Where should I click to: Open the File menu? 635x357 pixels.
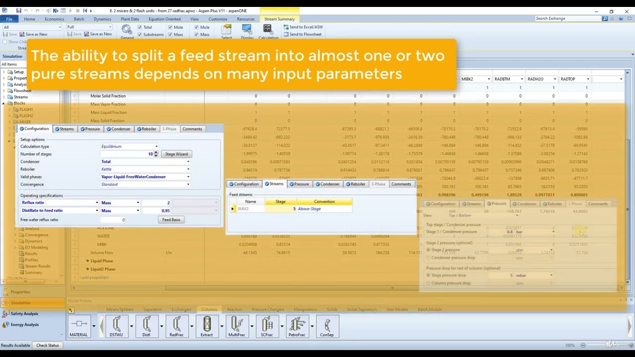[x=9, y=19]
